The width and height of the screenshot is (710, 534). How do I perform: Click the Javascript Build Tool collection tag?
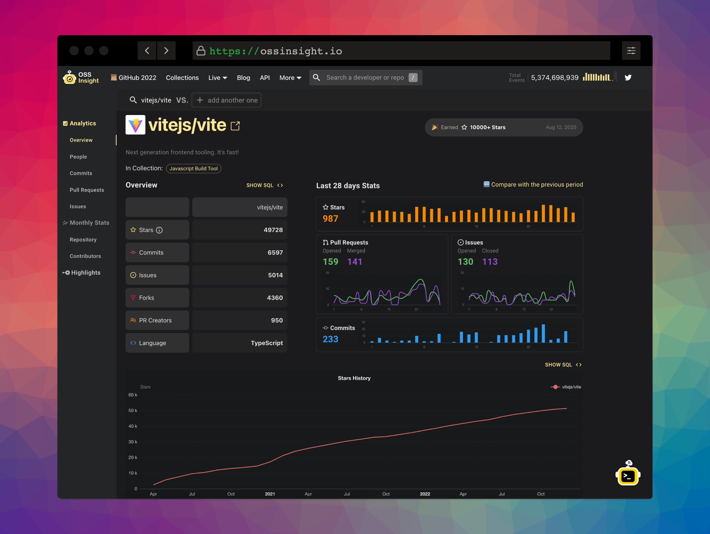tap(193, 168)
